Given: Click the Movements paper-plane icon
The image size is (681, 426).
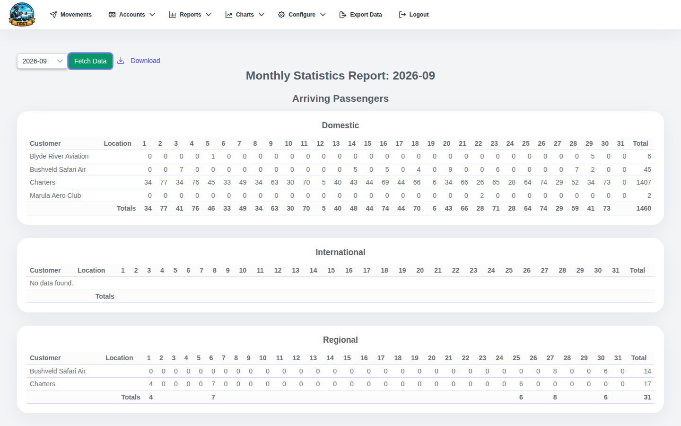Looking at the screenshot, I should pyautogui.click(x=53, y=15).
